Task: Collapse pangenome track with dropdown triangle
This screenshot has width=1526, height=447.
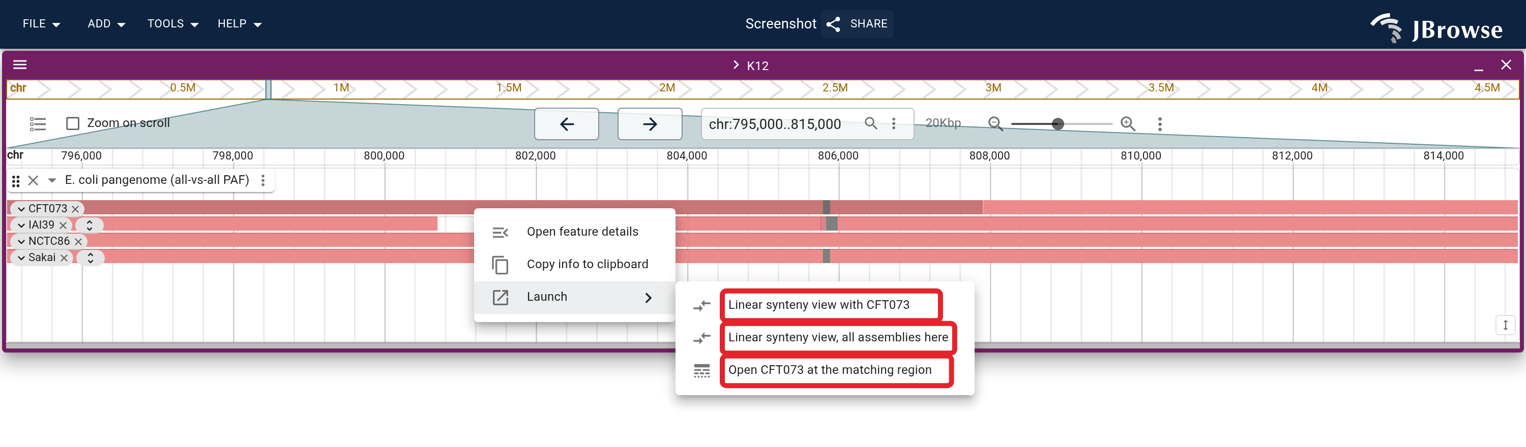Action: click(x=52, y=180)
